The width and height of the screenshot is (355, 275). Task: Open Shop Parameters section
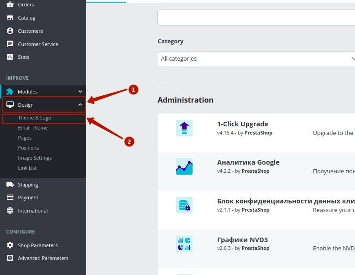point(38,245)
